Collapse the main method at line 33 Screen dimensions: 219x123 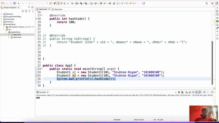[x=42, y=69]
